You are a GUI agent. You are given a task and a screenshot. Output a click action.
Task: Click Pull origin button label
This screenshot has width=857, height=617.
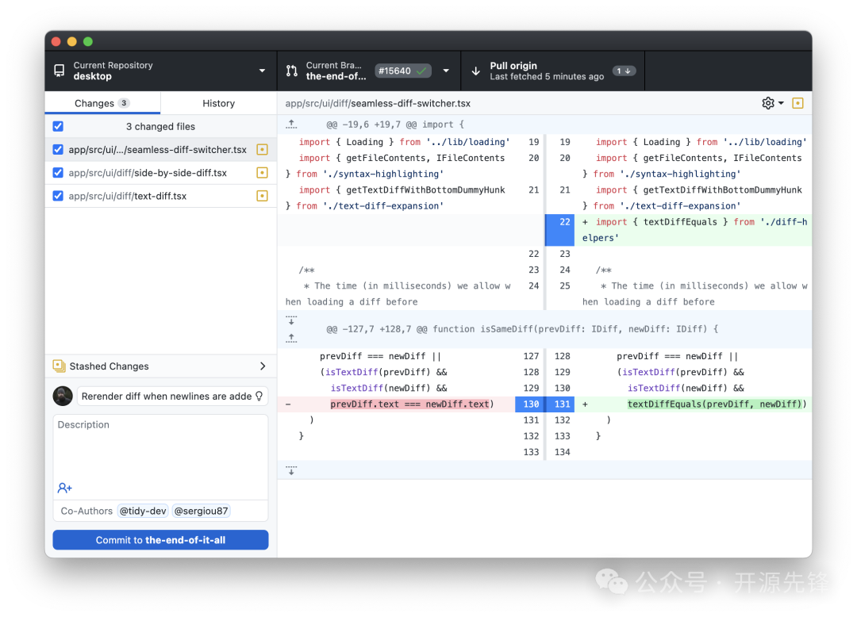pos(513,66)
